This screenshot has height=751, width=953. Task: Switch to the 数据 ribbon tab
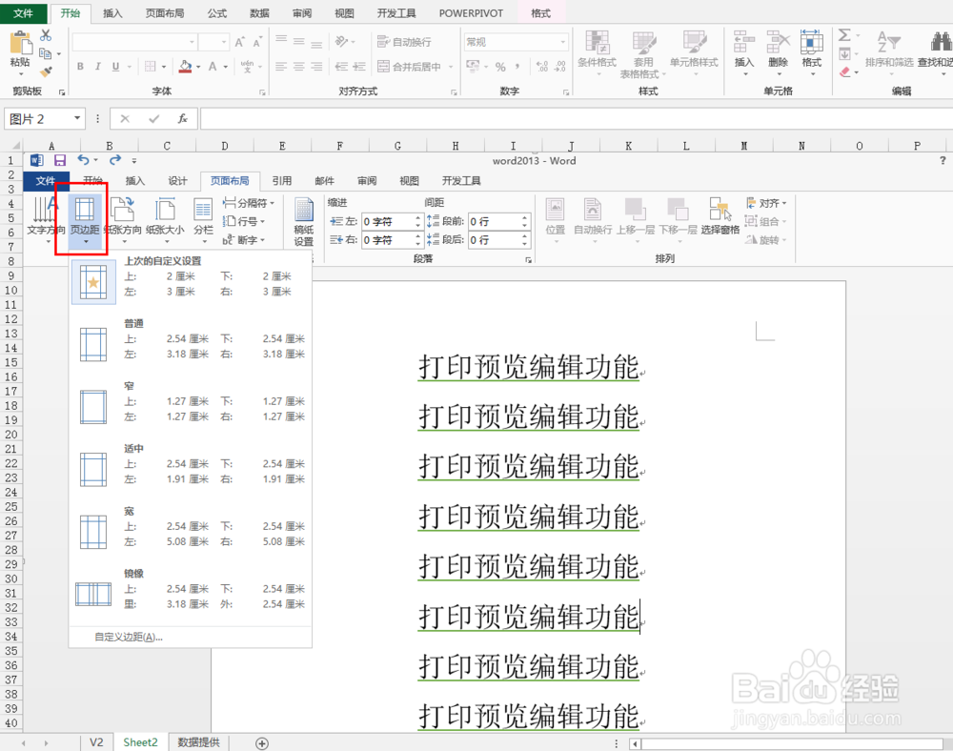click(x=258, y=12)
